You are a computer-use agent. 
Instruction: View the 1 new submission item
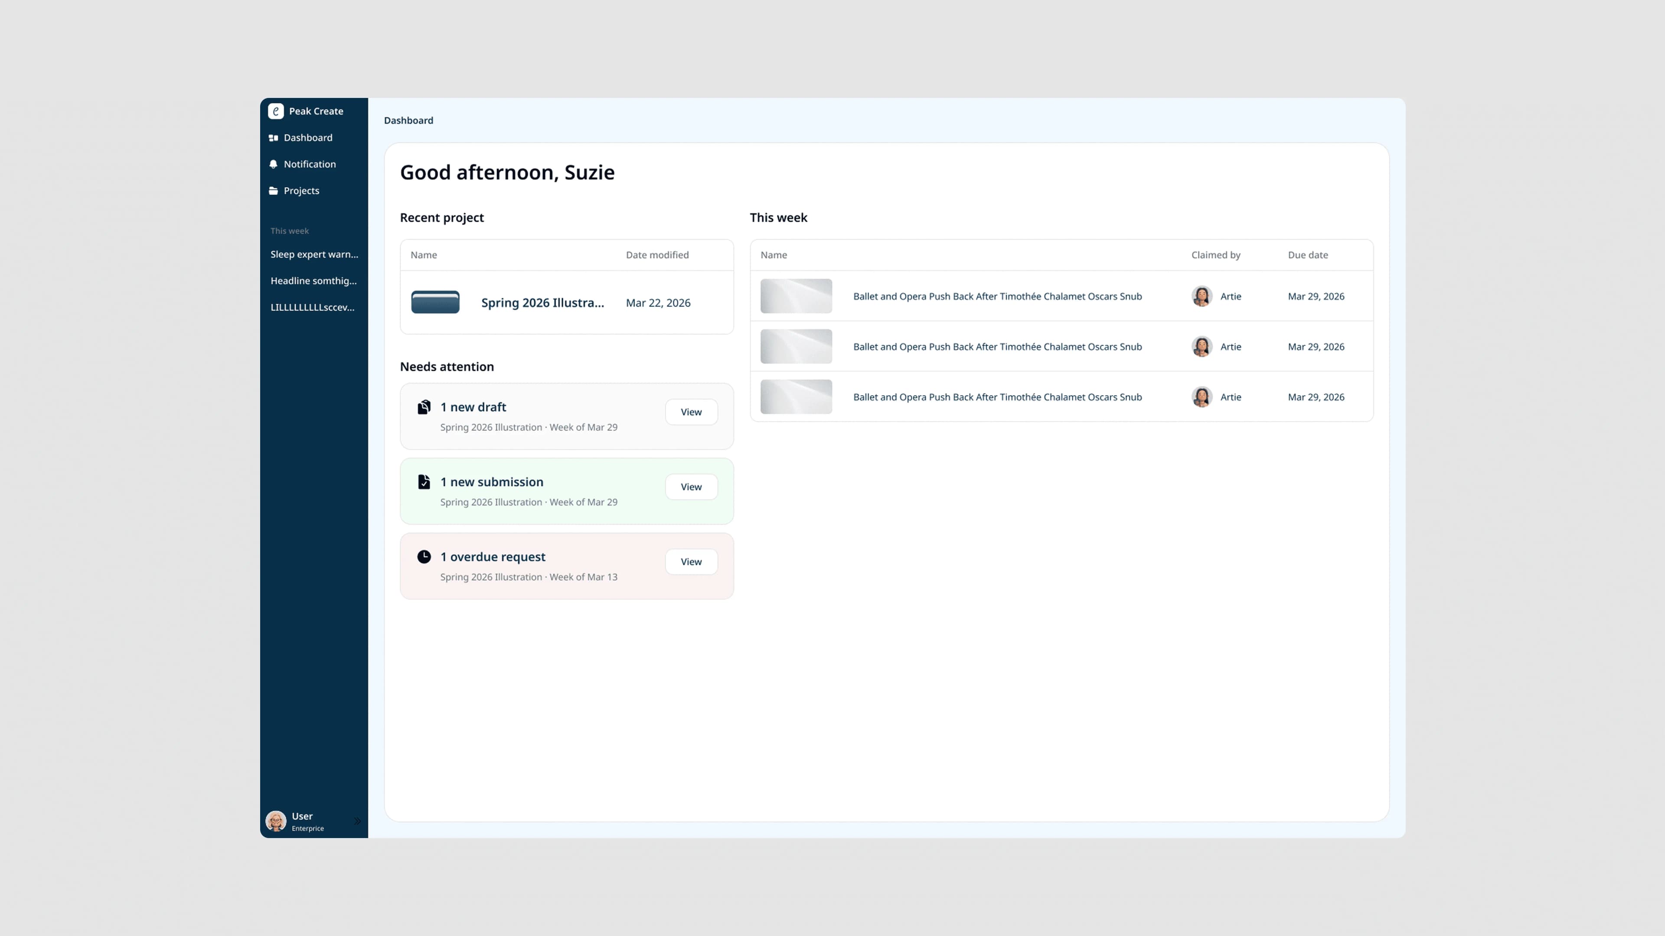coord(691,487)
